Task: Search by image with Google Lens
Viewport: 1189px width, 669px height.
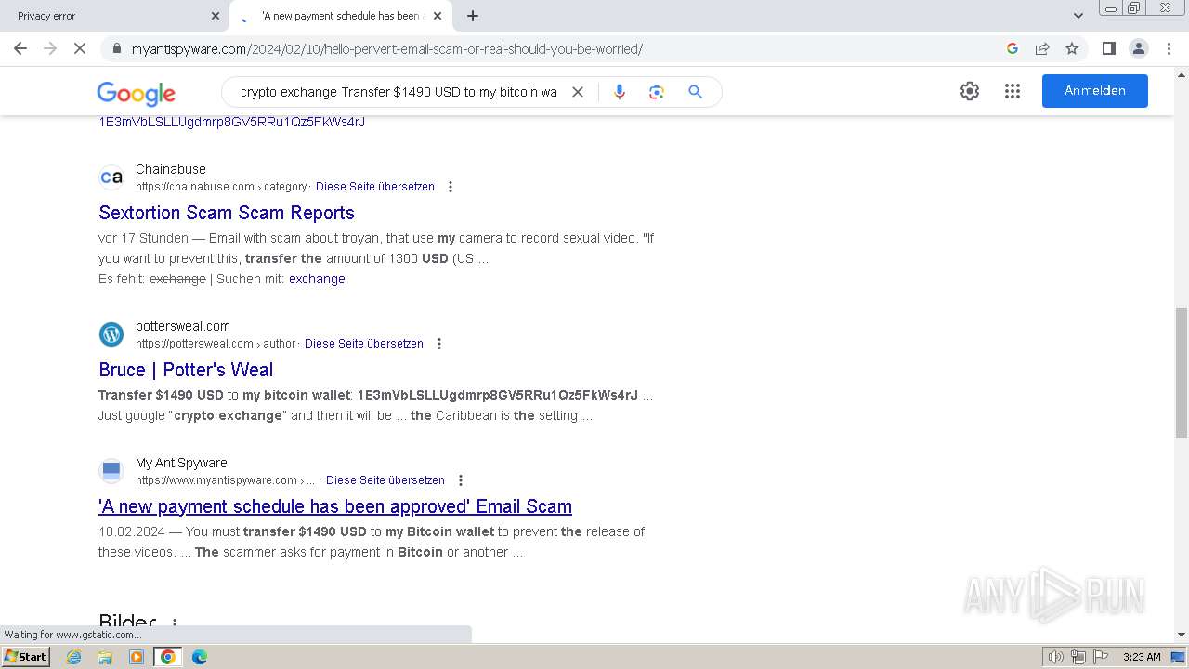Action: [657, 92]
